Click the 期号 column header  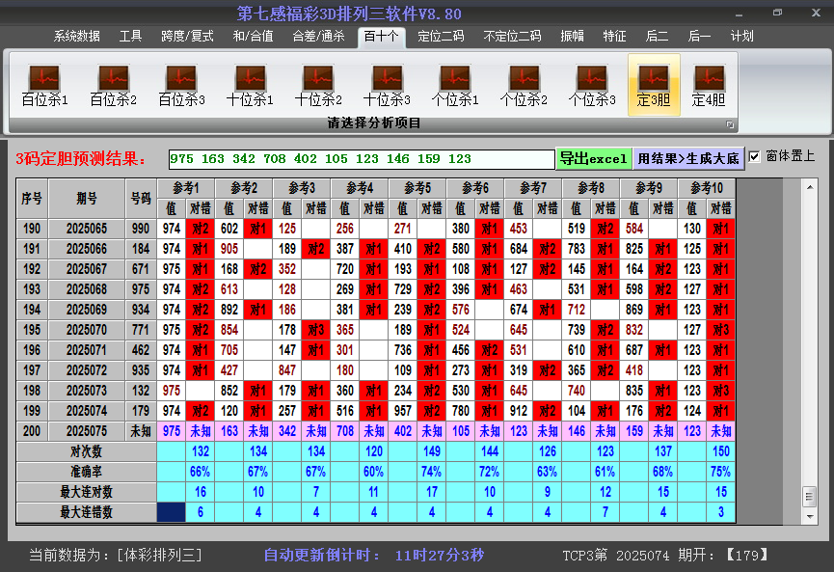[x=87, y=199]
